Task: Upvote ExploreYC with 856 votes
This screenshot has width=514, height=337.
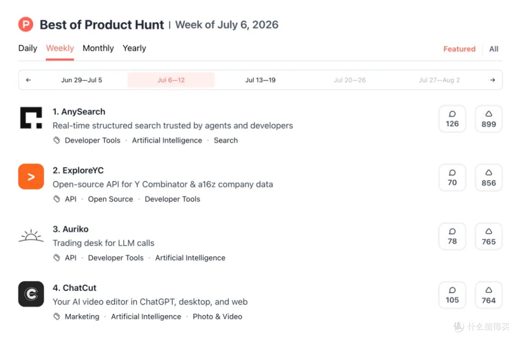Action: pyautogui.click(x=488, y=177)
